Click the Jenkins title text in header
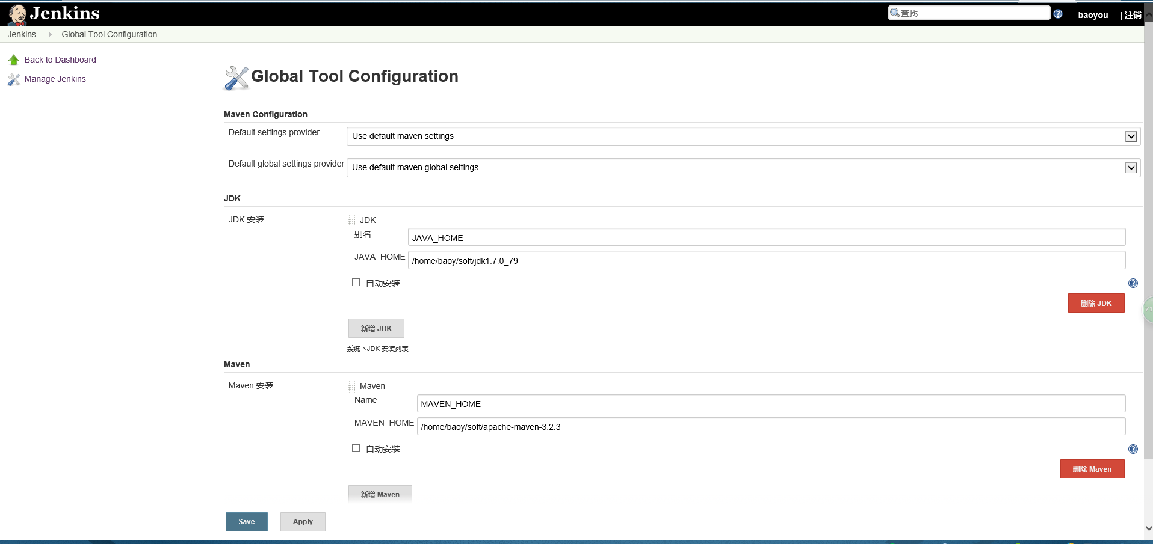The width and height of the screenshot is (1153, 544). 65,13
